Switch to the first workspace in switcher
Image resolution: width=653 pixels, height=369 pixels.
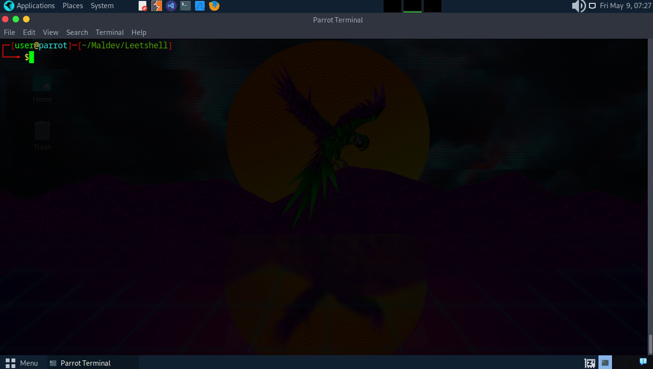(x=392, y=6)
